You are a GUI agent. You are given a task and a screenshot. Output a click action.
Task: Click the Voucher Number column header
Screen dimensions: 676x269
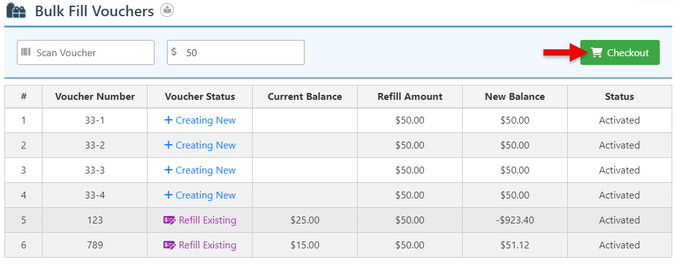95,97
